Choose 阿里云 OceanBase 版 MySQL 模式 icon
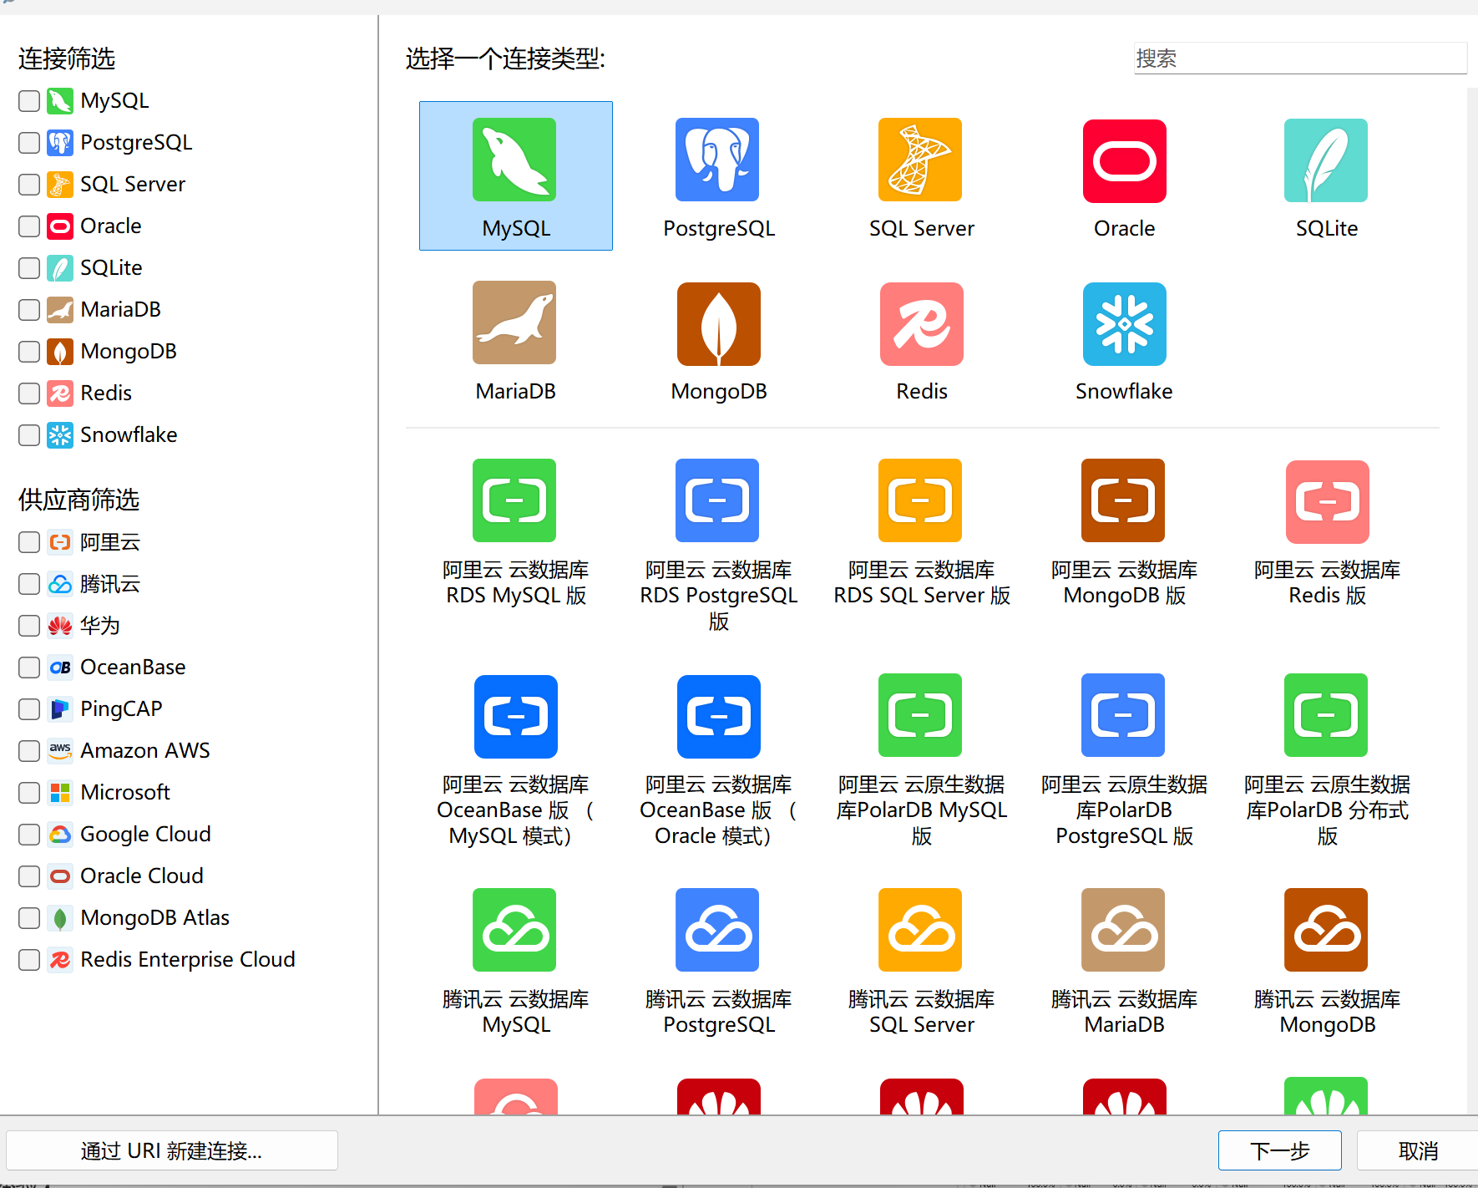This screenshot has width=1478, height=1188. pos(516,717)
